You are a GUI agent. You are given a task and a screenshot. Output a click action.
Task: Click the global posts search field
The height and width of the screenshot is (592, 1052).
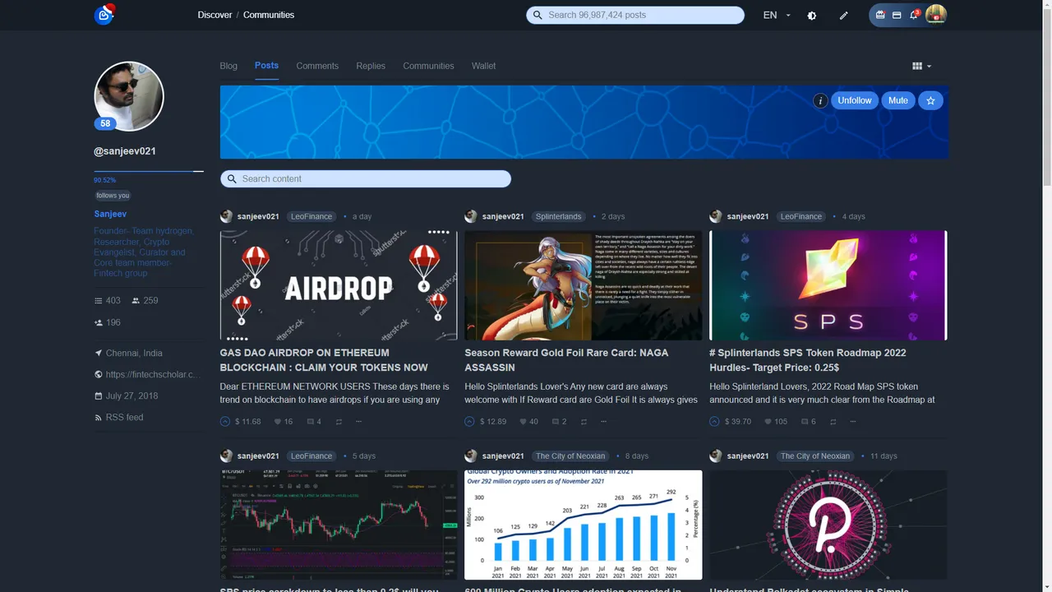click(635, 15)
